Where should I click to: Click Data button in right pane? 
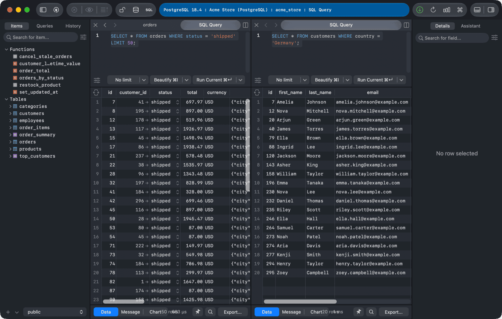(x=267, y=312)
